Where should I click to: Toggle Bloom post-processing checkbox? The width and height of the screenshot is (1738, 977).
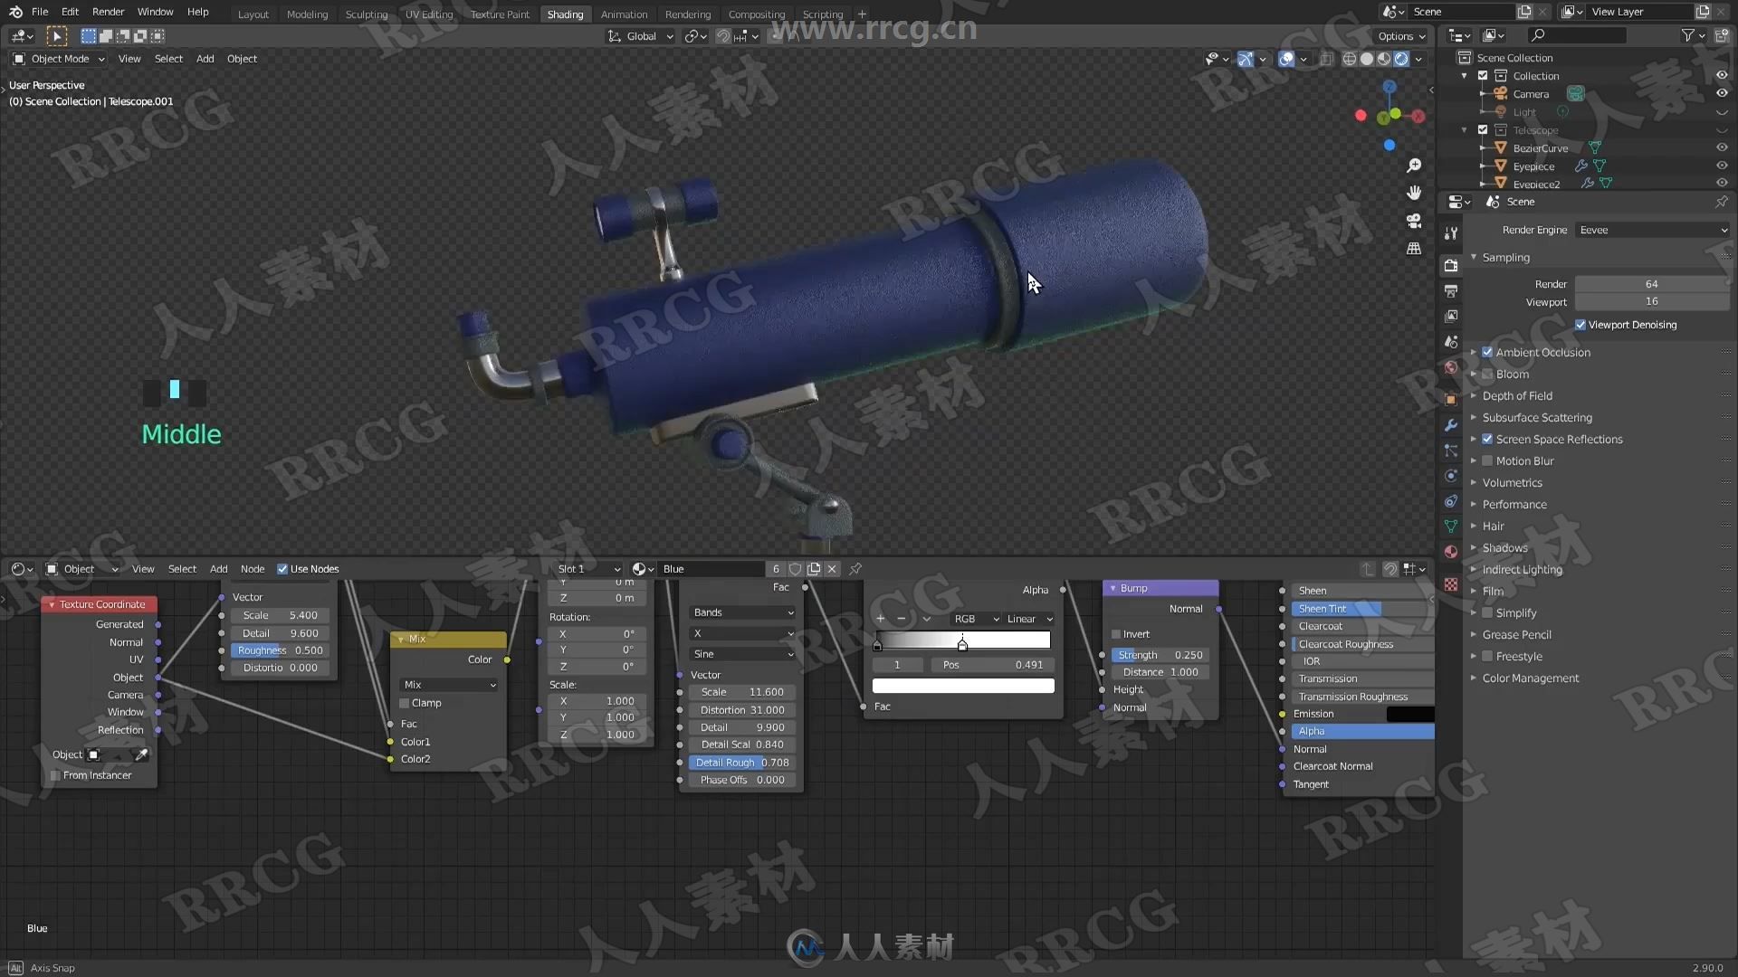point(1488,374)
